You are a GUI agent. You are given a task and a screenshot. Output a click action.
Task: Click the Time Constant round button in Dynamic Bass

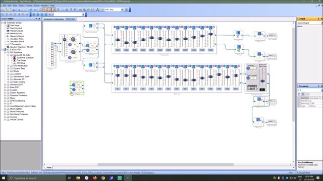point(248,78)
